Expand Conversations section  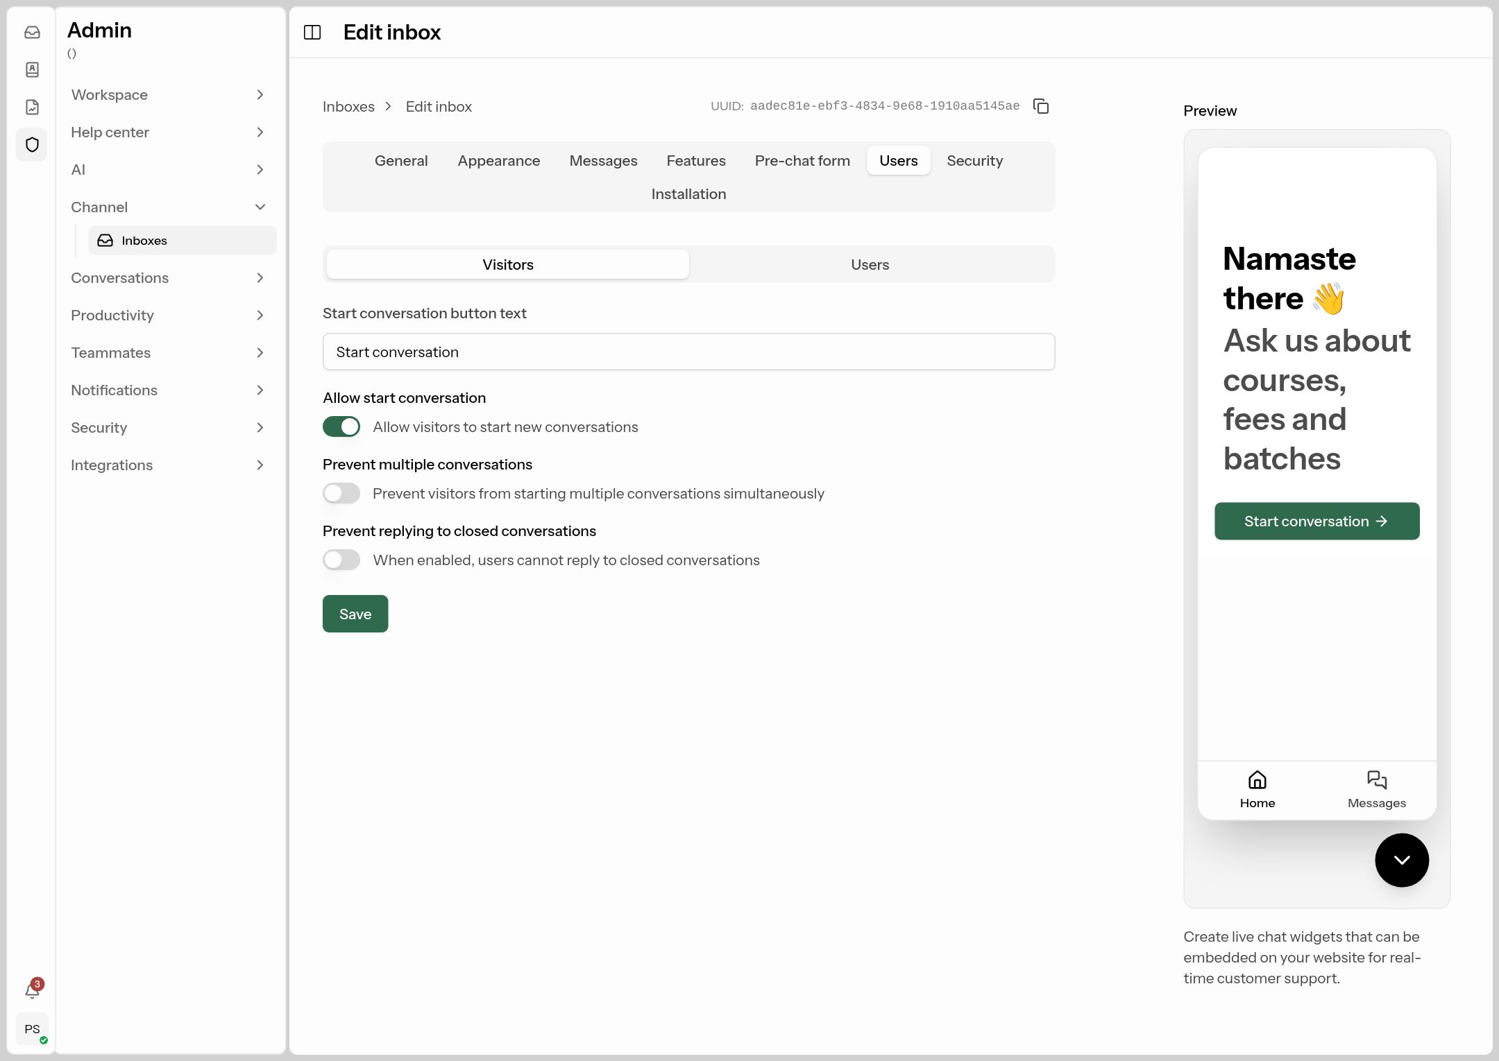click(x=168, y=278)
